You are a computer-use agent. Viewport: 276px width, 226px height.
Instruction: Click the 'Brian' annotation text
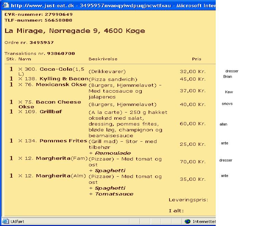coord(228,77)
